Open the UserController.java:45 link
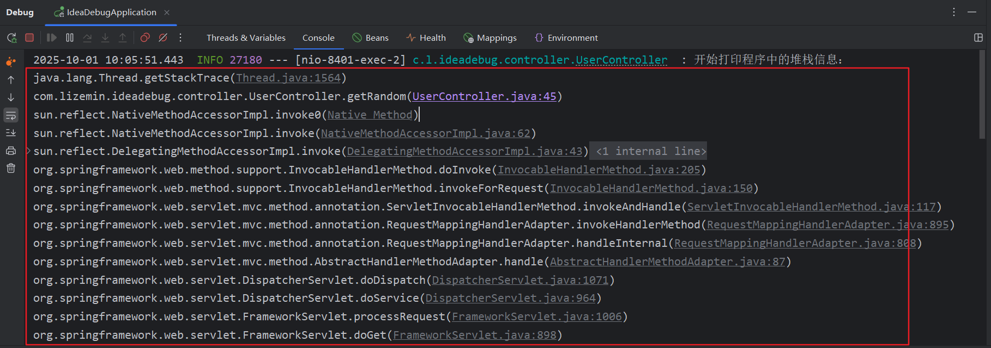 click(x=484, y=96)
